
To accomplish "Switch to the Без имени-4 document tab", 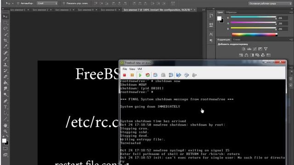I will coord(86,10).
